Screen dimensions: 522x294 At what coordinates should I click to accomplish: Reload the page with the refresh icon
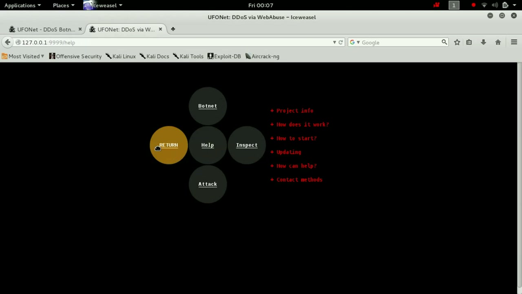coord(341,42)
